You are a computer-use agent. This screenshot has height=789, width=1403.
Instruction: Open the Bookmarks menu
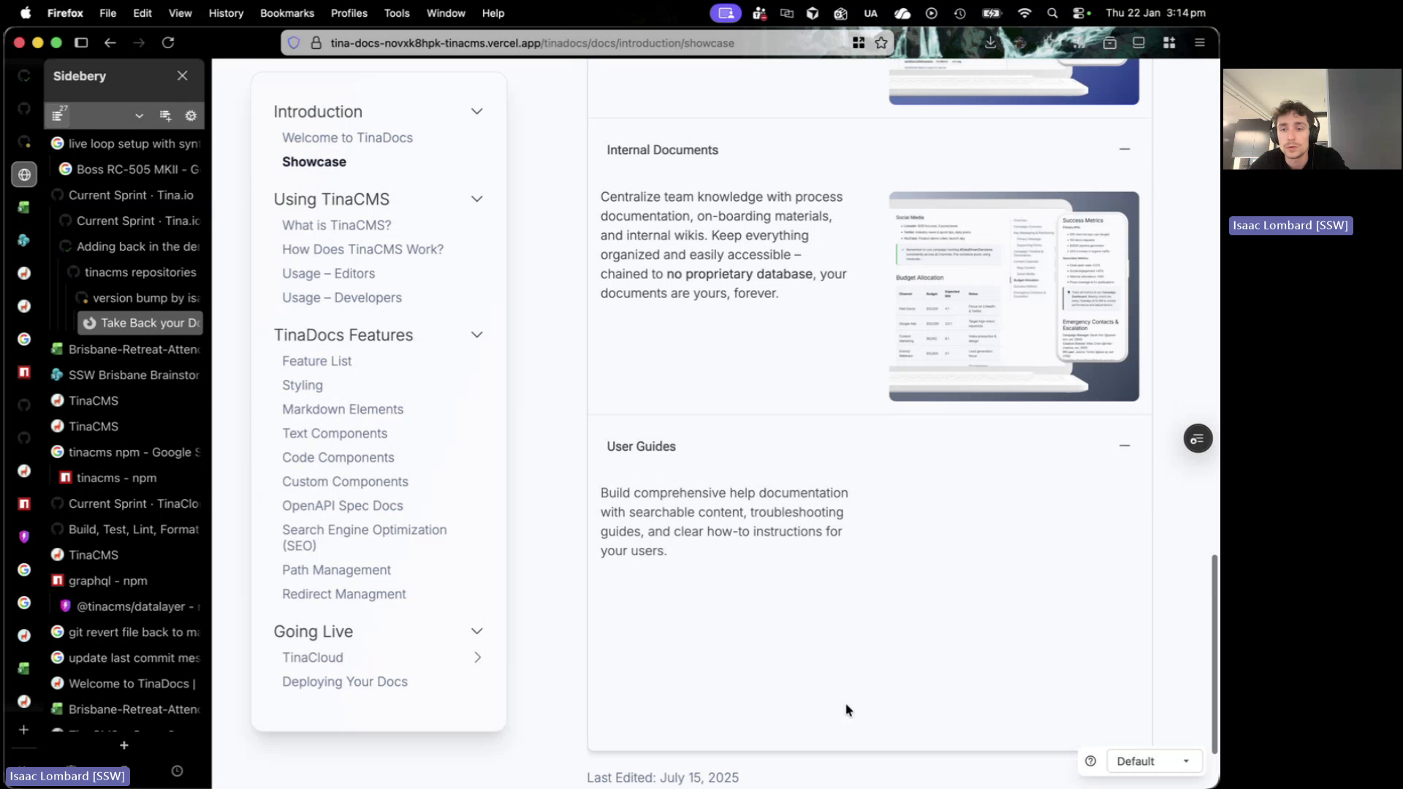coord(286,13)
